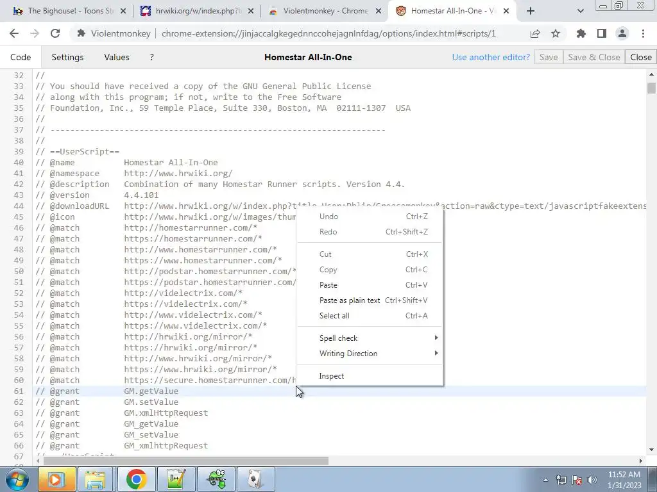Viewport: 657px width, 492px height.
Task: Click the Violentmonkey extension chip in address bar
Action: tap(114, 33)
